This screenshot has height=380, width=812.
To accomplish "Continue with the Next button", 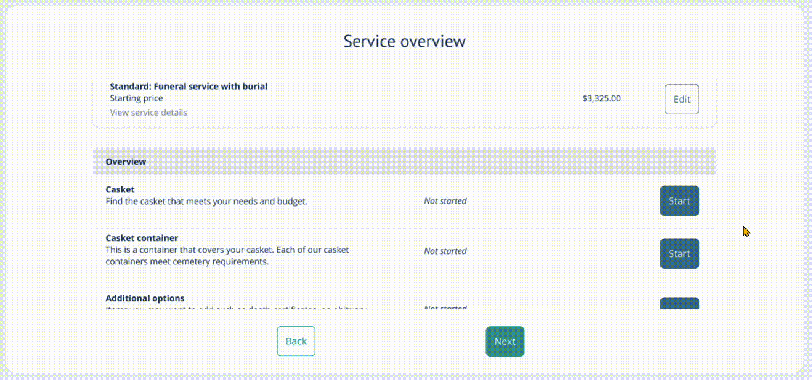I will (x=505, y=341).
